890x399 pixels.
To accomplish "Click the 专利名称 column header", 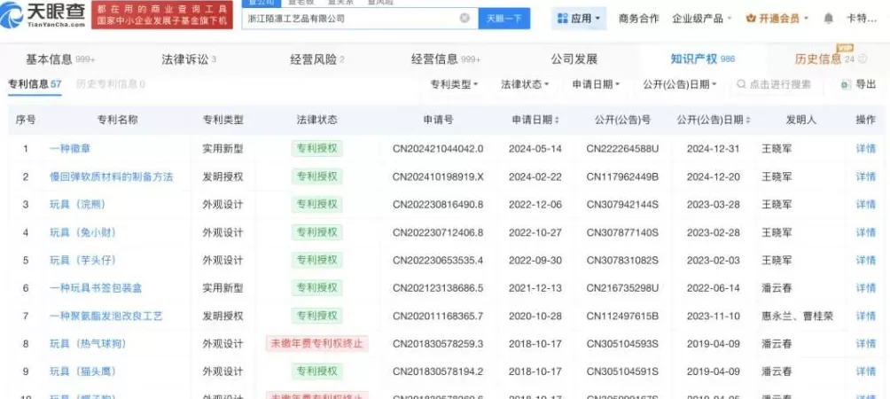I will coord(118,120).
